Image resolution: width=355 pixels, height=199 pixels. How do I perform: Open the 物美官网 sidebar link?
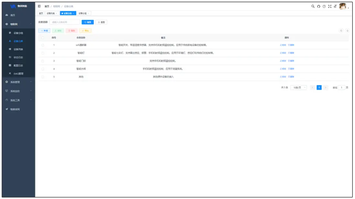[x=18, y=109]
